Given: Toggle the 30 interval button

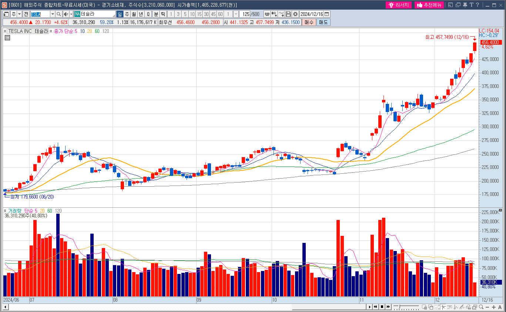Looking at the screenshot, I should tap(206, 14).
